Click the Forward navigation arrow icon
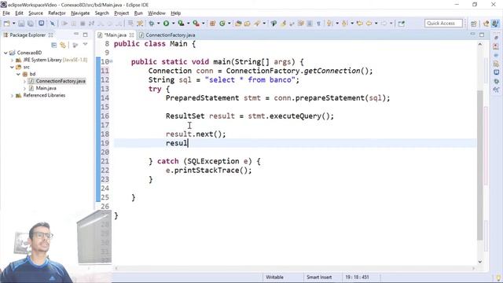The image size is (503, 283). click(384, 24)
